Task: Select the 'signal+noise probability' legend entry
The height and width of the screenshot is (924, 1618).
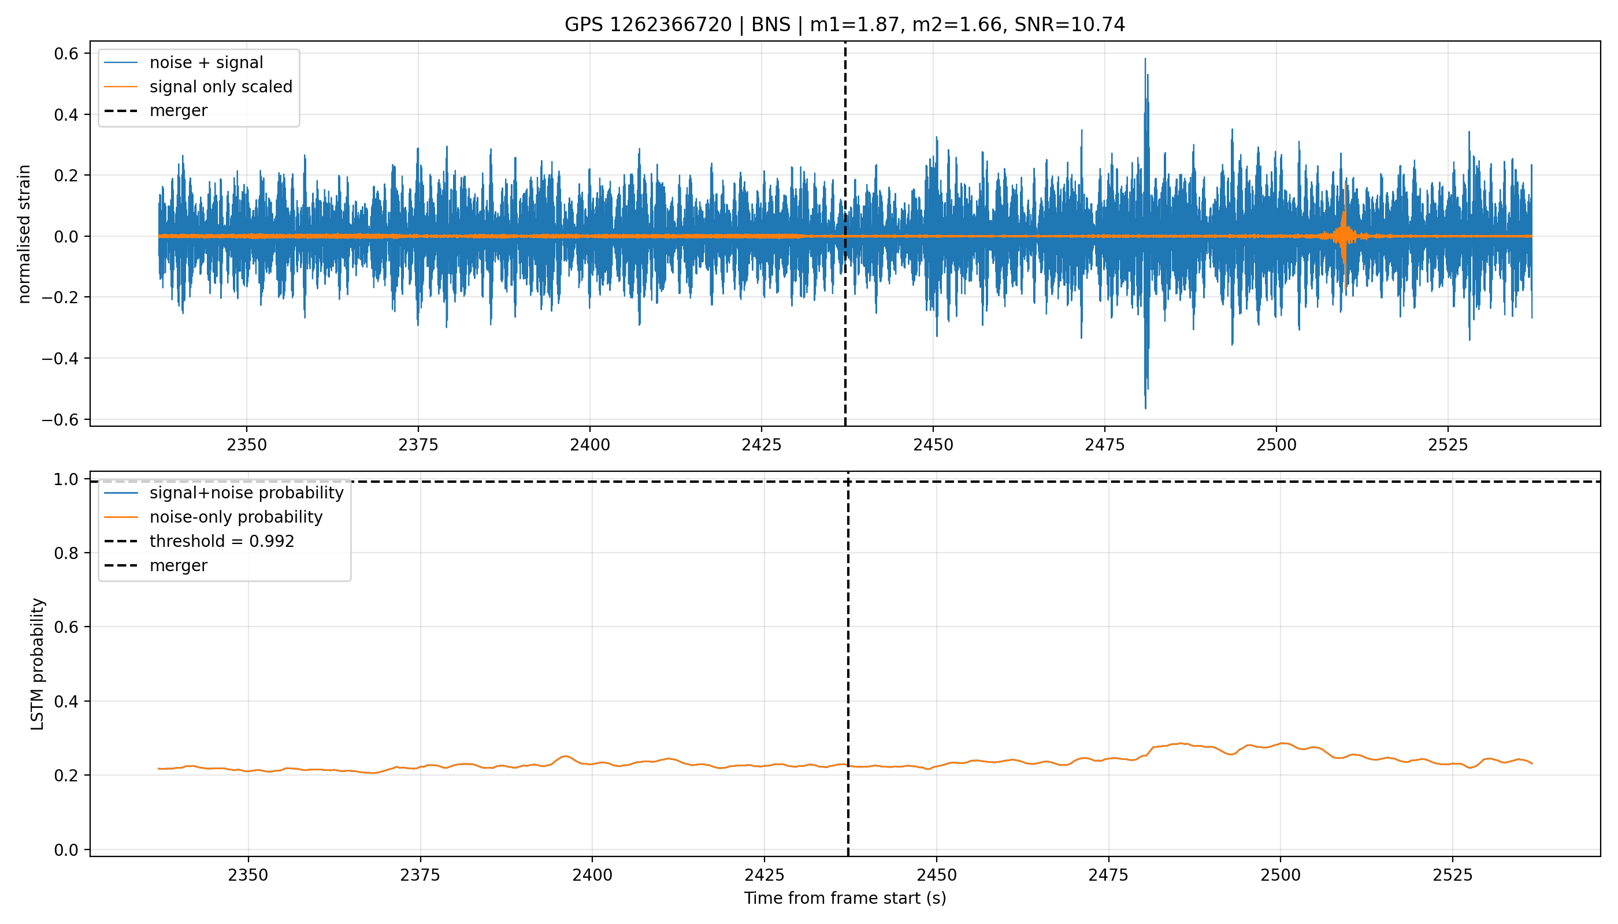Action: (x=224, y=493)
